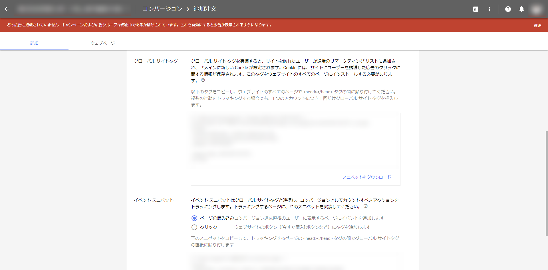Click the スニペットをダウンロード link

pyautogui.click(x=367, y=177)
